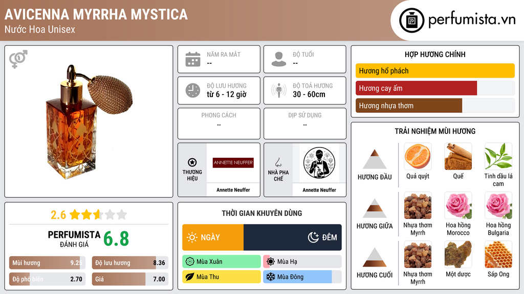The height and width of the screenshot is (294, 524).
Task: Click the Quả quýt mandarin image
Action: pyautogui.click(x=418, y=156)
